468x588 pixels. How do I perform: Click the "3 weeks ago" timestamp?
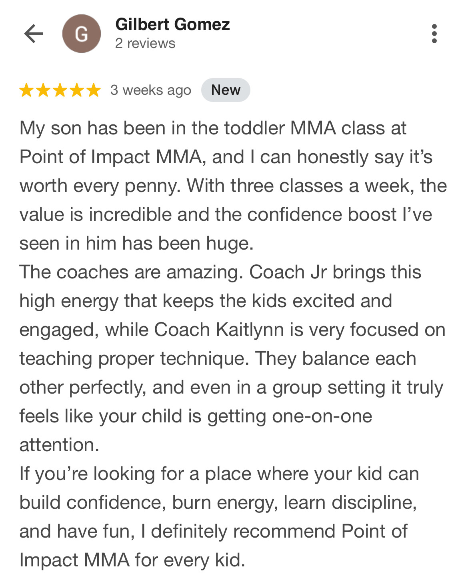[x=151, y=90]
